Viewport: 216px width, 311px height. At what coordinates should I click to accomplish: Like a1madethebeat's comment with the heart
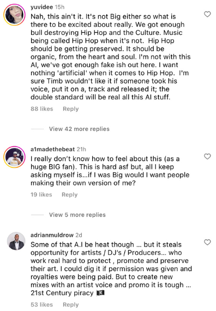point(207,157)
